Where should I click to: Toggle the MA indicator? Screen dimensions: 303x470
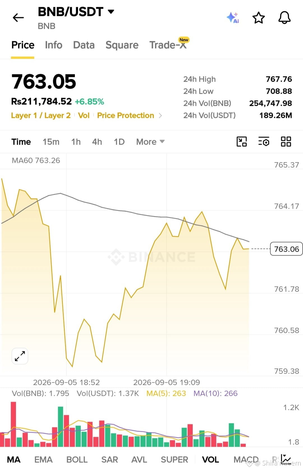tap(14, 460)
